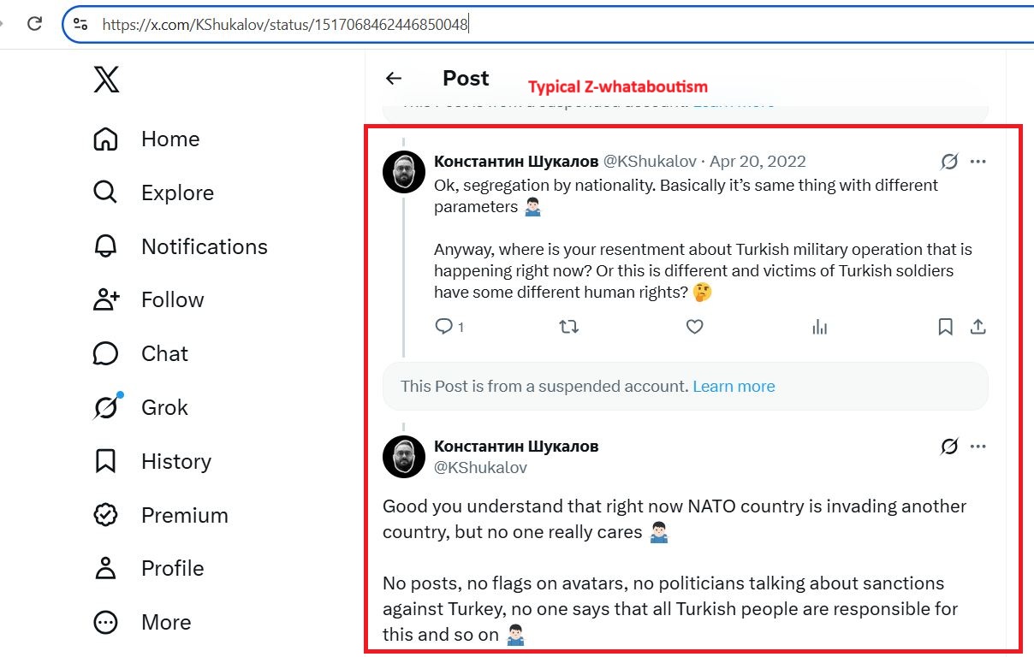Image resolution: width=1034 pixels, height=657 pixels.
Task: Go back using the Post arrow
Action: click(x=394, y=79)
